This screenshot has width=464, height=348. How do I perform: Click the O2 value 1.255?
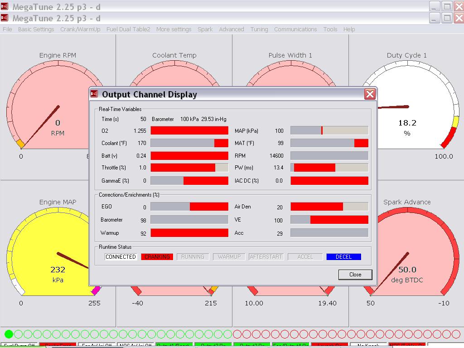pyautogui.click(x=140, y=131)
